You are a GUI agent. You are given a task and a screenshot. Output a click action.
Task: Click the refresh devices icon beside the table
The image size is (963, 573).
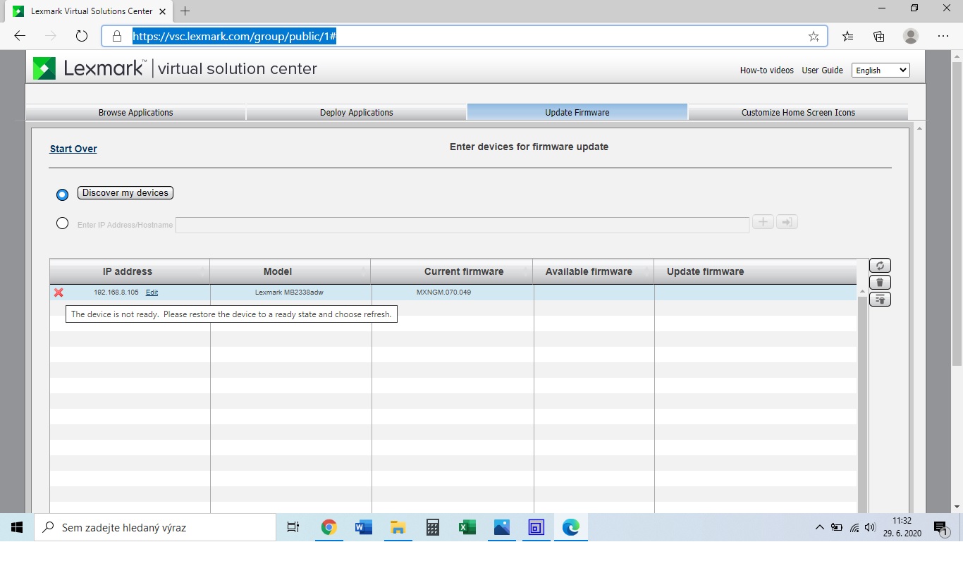point(880,266)
